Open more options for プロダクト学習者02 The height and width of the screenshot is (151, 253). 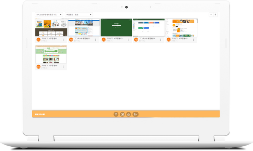(x=96, y=39)
